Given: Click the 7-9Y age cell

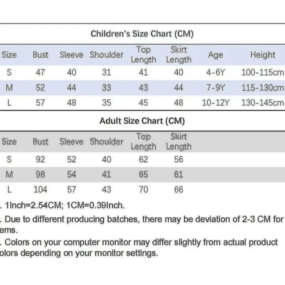Looking at the screenshot, I should 215,88.
